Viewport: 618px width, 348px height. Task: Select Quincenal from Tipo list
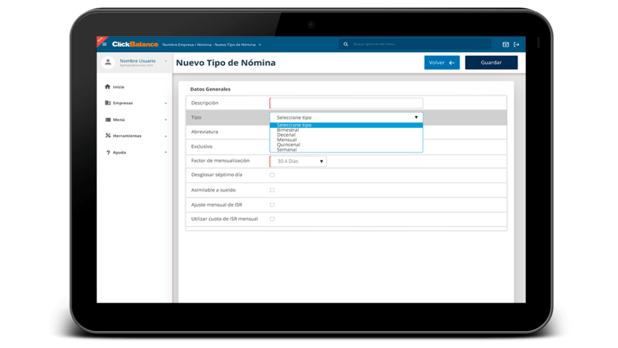(x=288, y=144)
